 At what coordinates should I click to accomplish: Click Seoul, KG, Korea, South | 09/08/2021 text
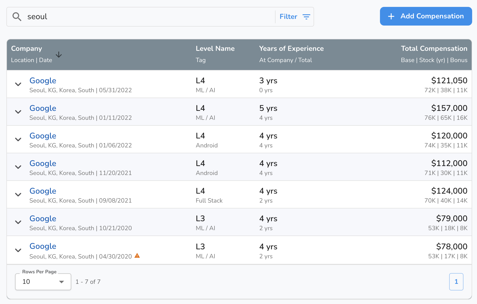pyautogui.click(x=81, y=201)
